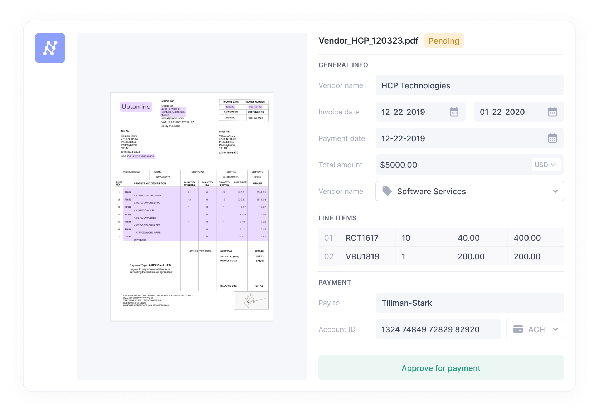Screen dimensions: 599x417
Task: Click the Vendor_HCP_120323.pdf filename
Action: pyautogui.click(x=368, y=40)
